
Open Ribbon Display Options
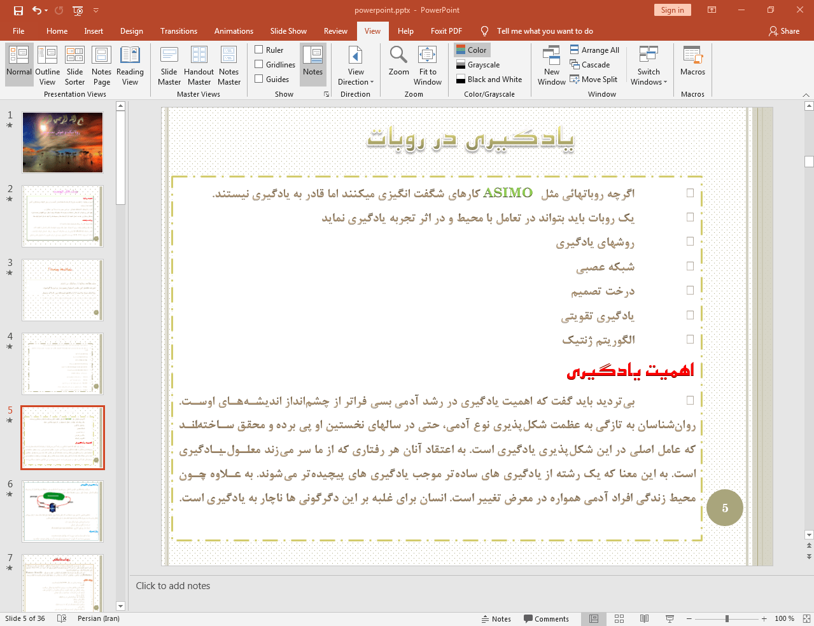[712, 10]
